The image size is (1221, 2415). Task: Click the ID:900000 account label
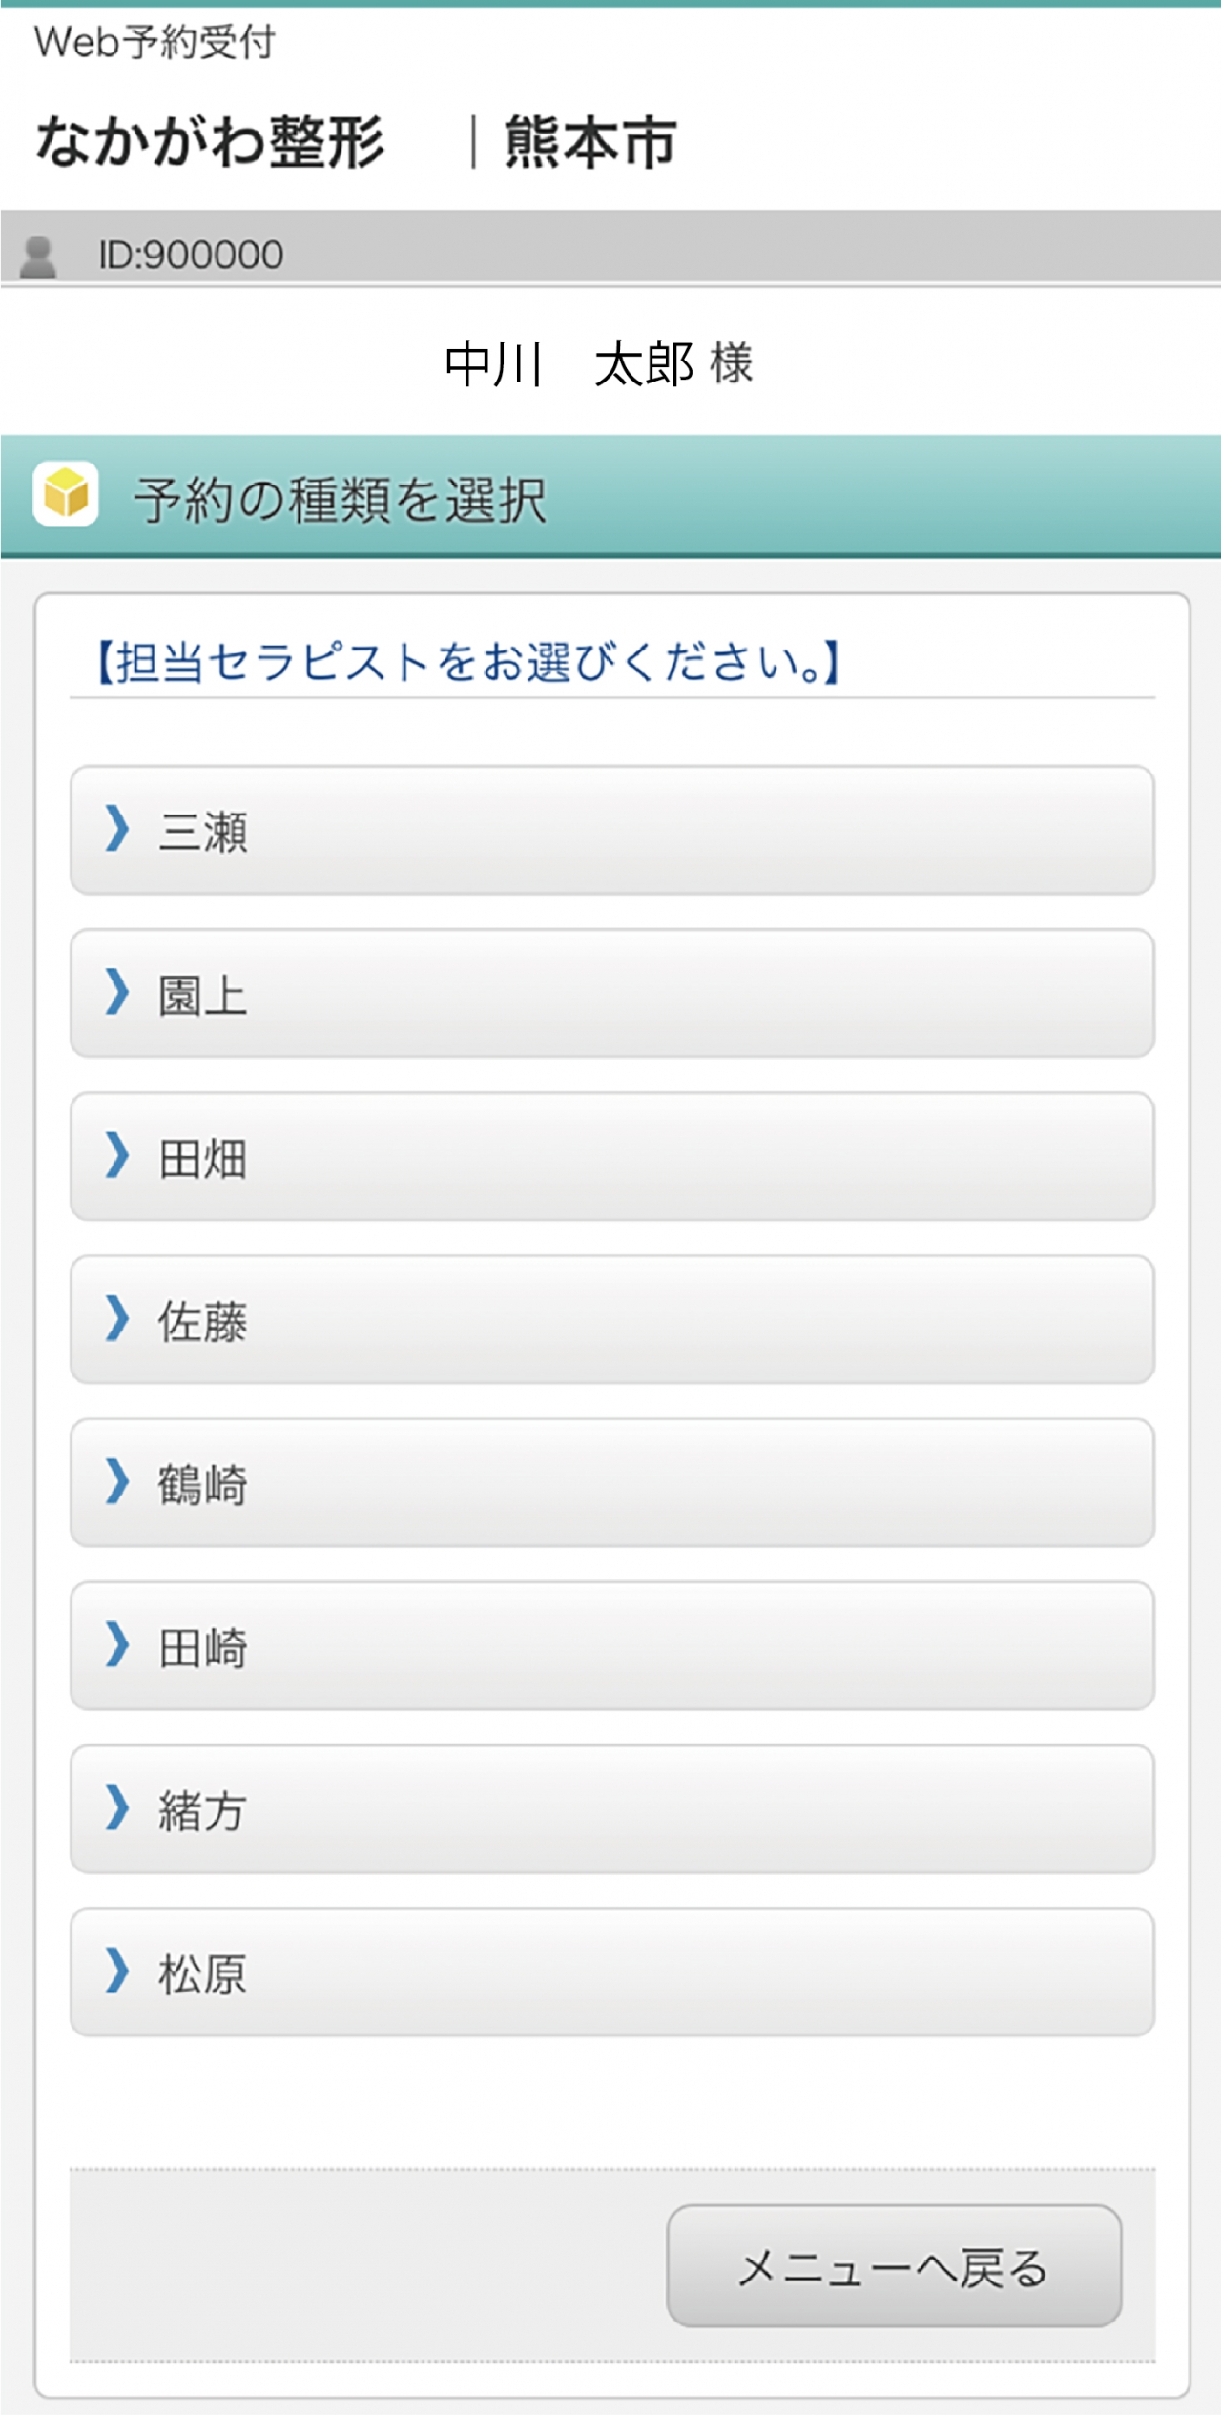[191, 256]
